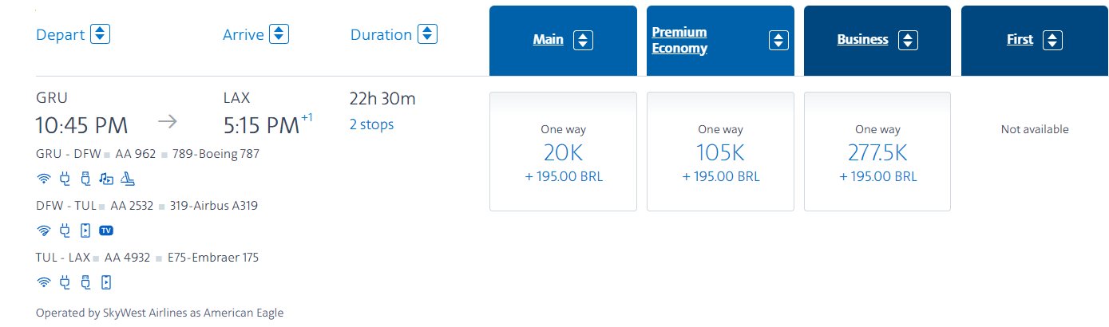Click the USB power icon for AA 4932

(x=86, y=282)
